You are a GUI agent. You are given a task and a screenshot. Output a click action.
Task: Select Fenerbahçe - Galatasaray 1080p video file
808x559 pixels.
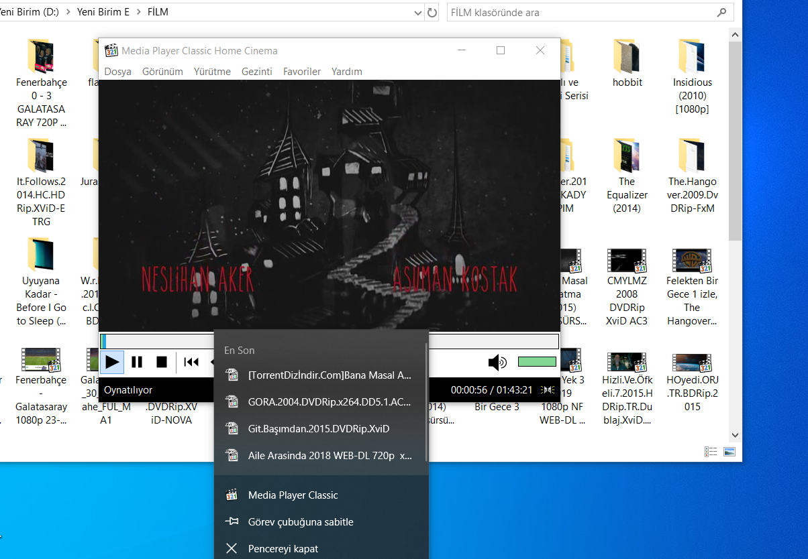[42, 385]
